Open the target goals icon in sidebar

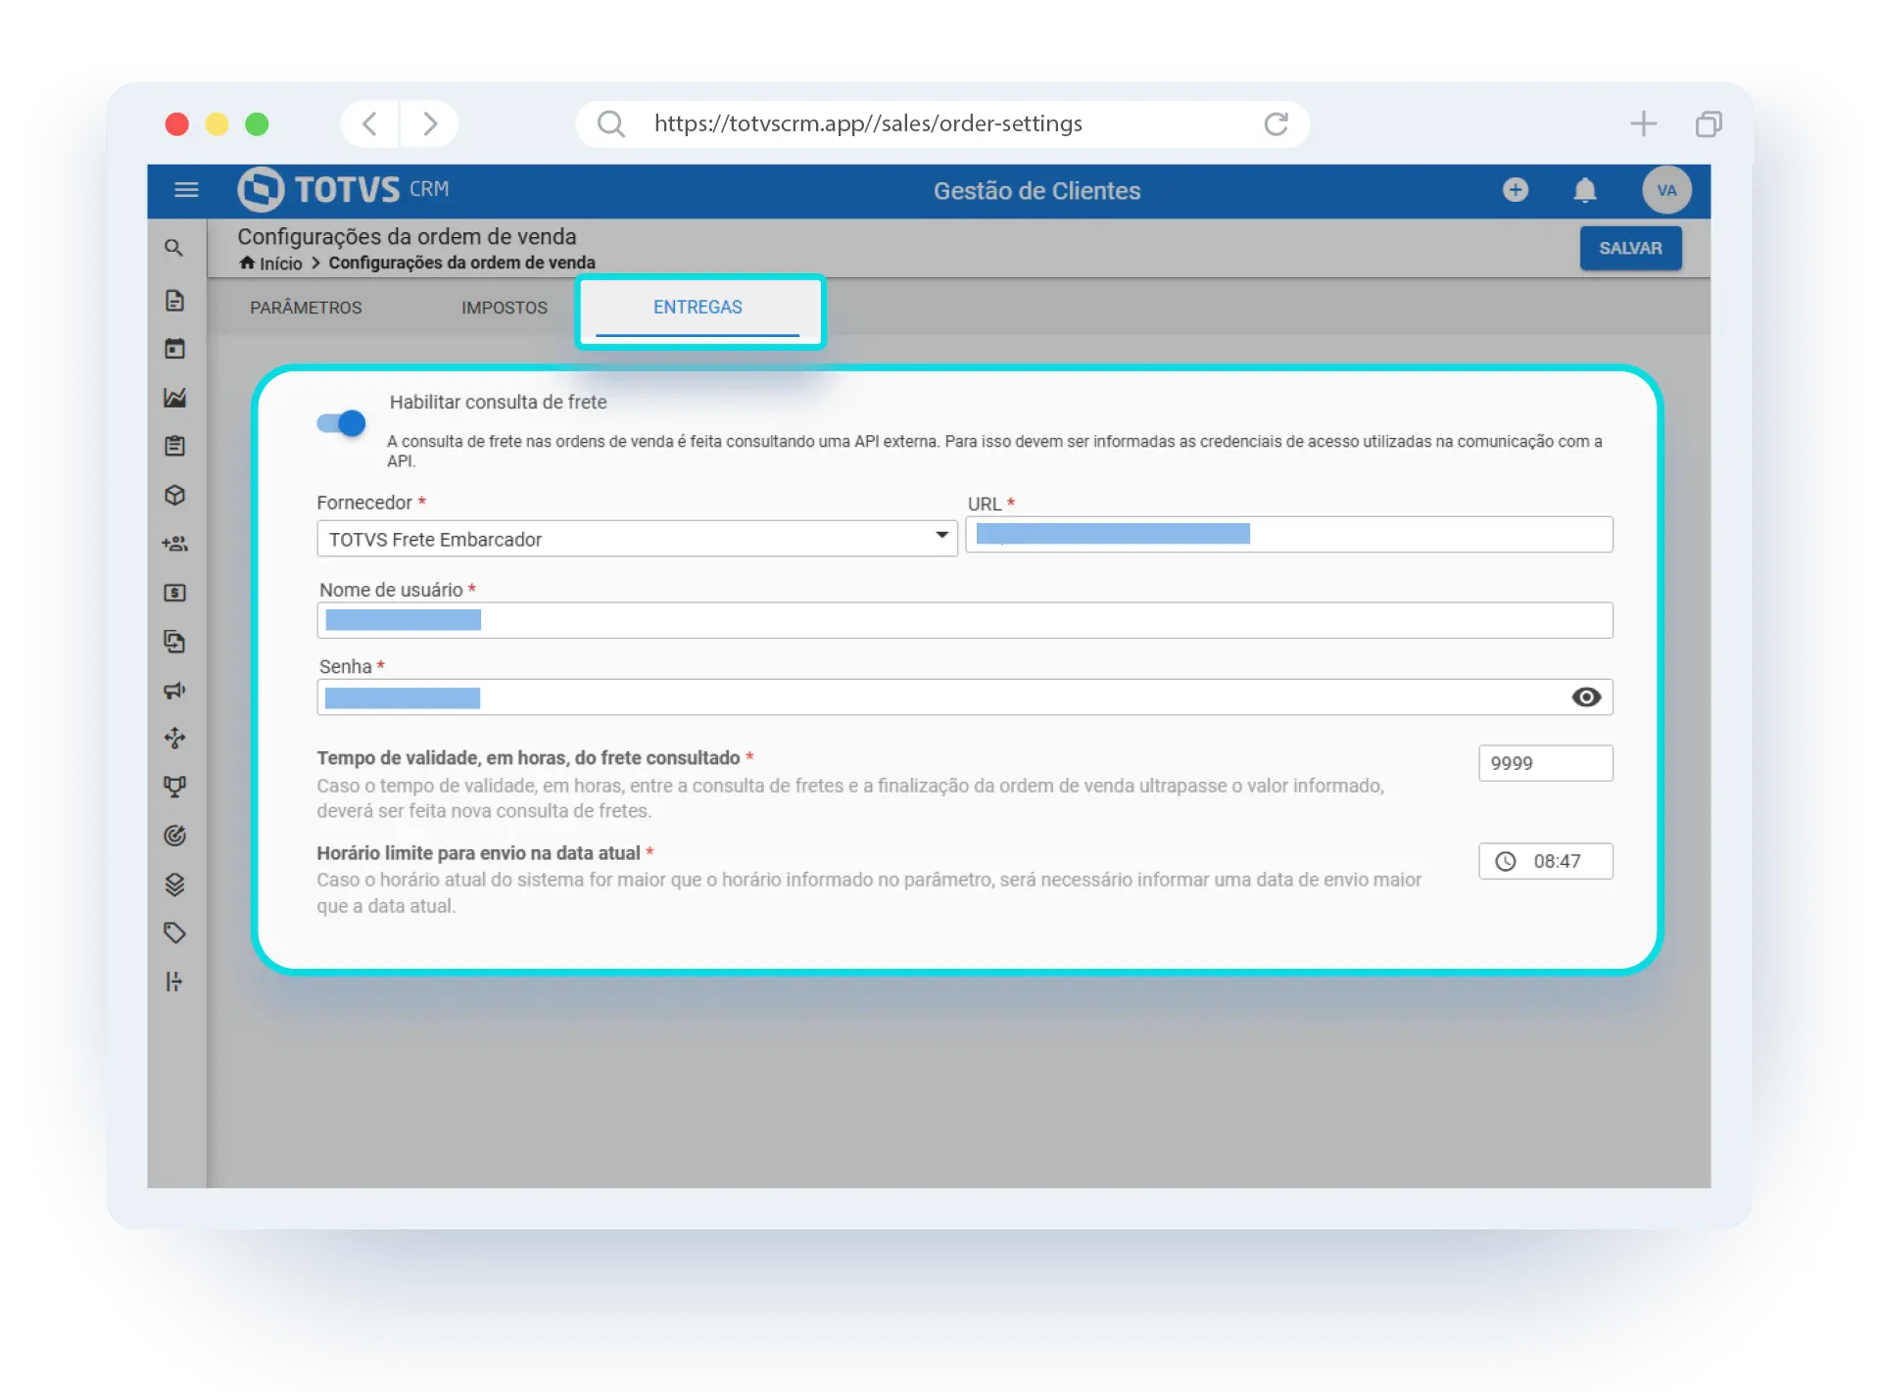[x=174, y=836]
